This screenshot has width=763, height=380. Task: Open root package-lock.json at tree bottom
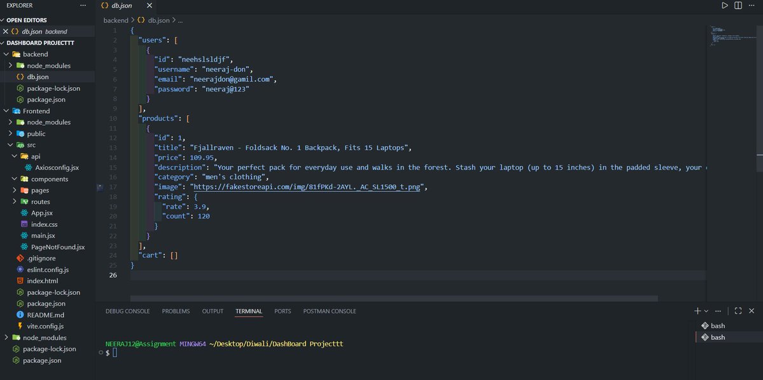48,349
